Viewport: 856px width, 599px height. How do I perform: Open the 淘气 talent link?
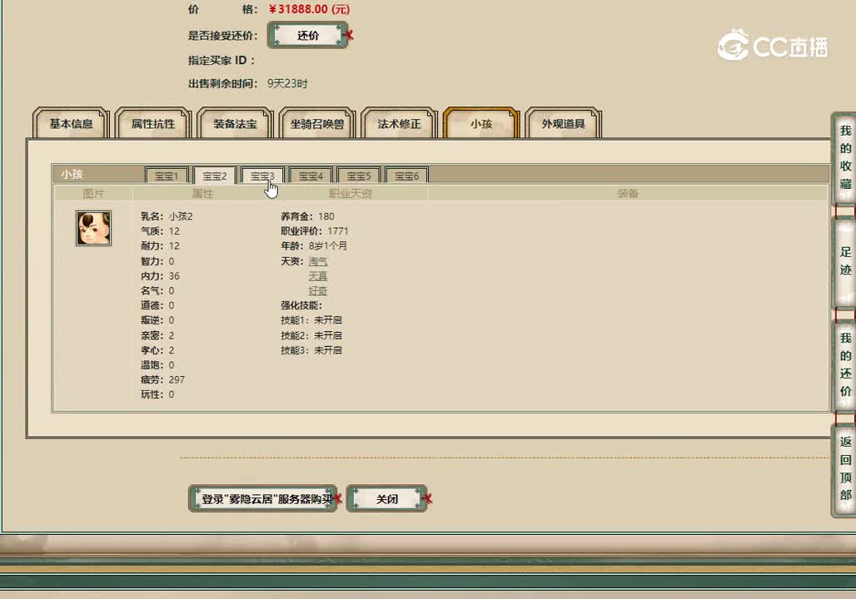click(x=317, y=260)
